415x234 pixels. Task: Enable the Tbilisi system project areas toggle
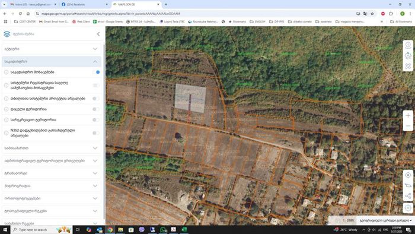pos(96,99)
